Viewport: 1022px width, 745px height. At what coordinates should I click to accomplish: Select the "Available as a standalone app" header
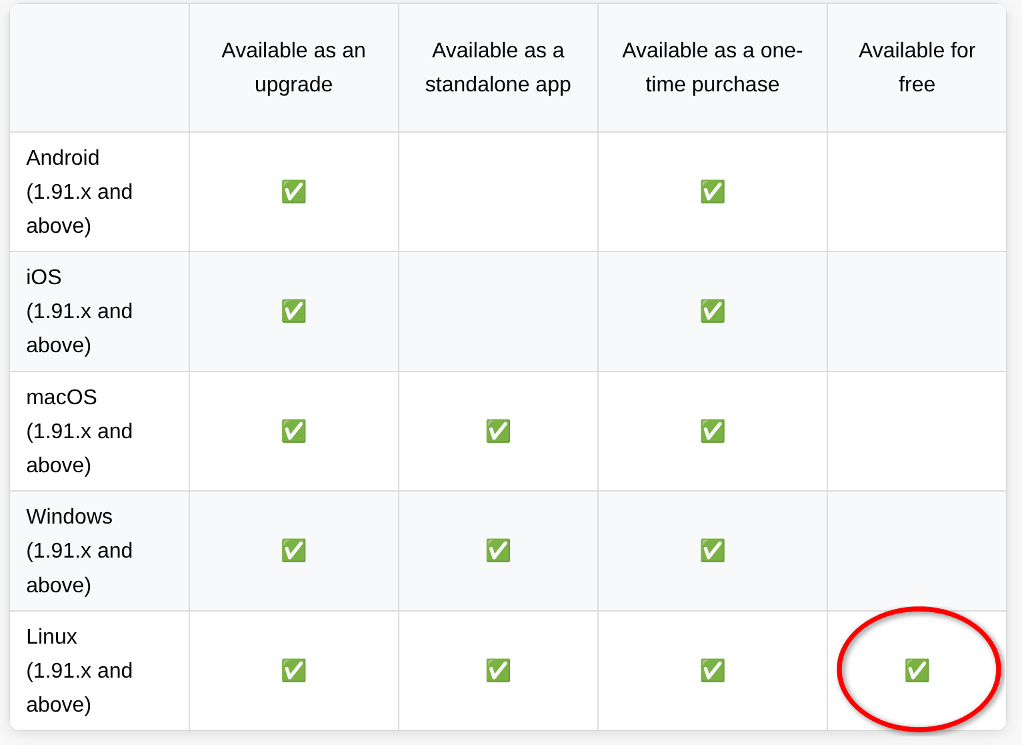[498, 67]
